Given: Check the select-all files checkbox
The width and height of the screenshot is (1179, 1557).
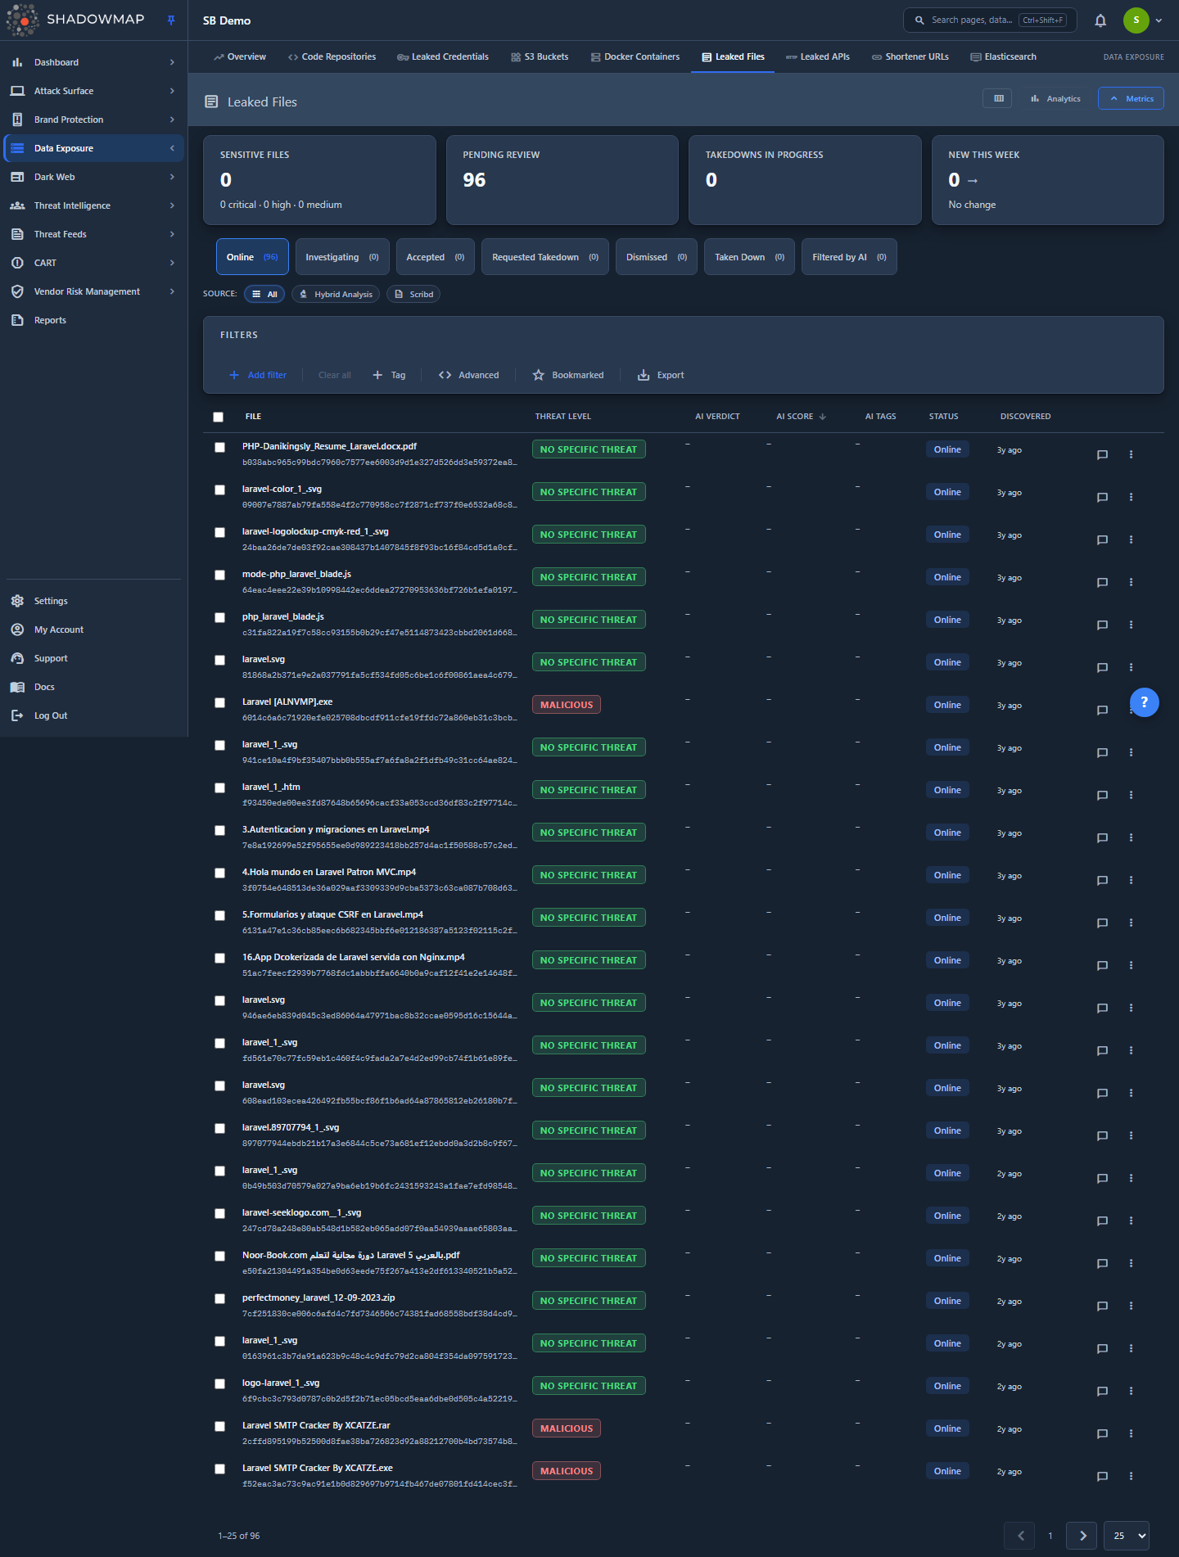Looking at the screenshot, I should tap(218, 417).
